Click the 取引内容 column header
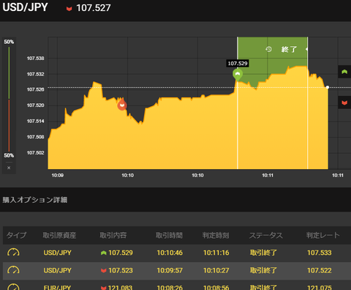The width and height of the screenshot is (351, 290). point(113,235)
